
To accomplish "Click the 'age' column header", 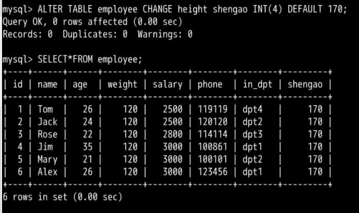I will (80, 85).
